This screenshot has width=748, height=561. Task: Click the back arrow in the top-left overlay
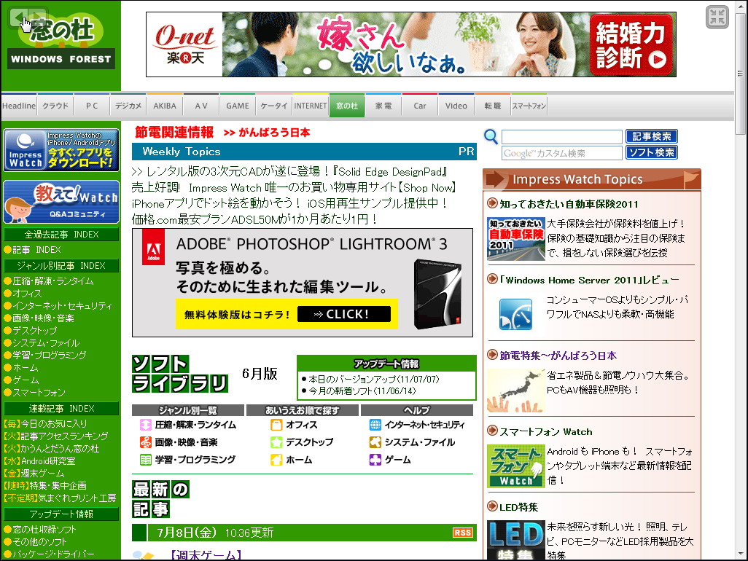(x=19, y=18)
